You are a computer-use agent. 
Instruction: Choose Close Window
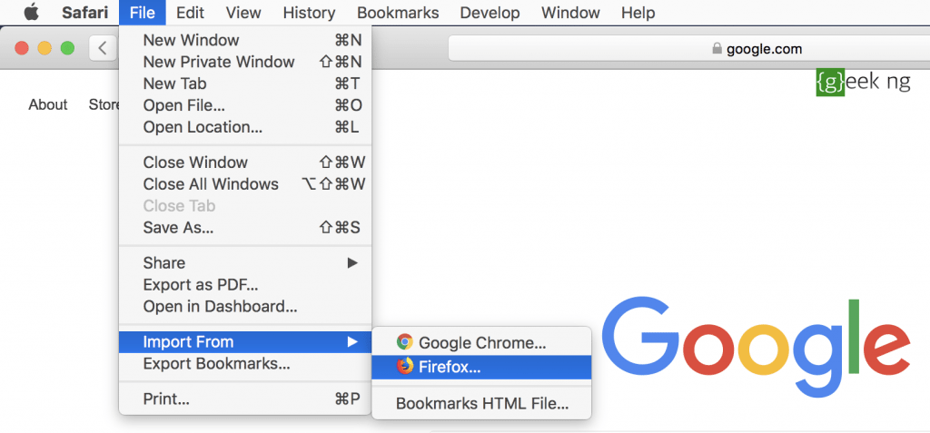[245, 162]
